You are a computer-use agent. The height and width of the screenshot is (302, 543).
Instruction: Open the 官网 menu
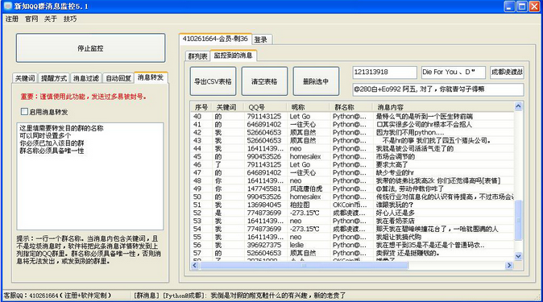pos(31,19)
